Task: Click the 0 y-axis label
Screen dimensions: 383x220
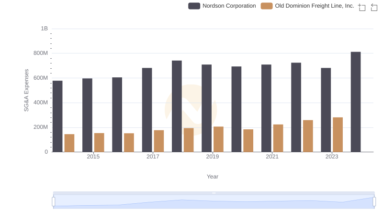Action: coord(46,152)
